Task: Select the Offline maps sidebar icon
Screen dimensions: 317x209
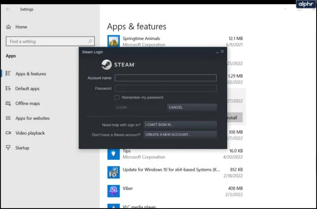Action: (x=8, y=103)
